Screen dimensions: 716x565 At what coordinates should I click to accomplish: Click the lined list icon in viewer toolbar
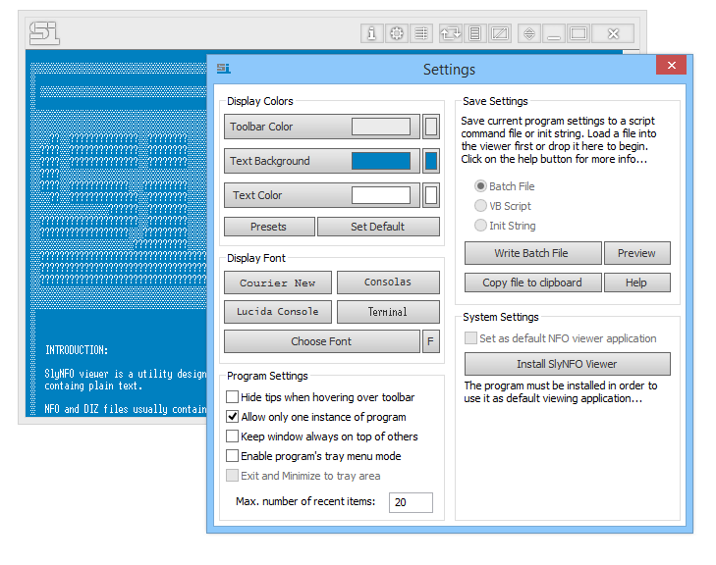click(x=421, y=33)
